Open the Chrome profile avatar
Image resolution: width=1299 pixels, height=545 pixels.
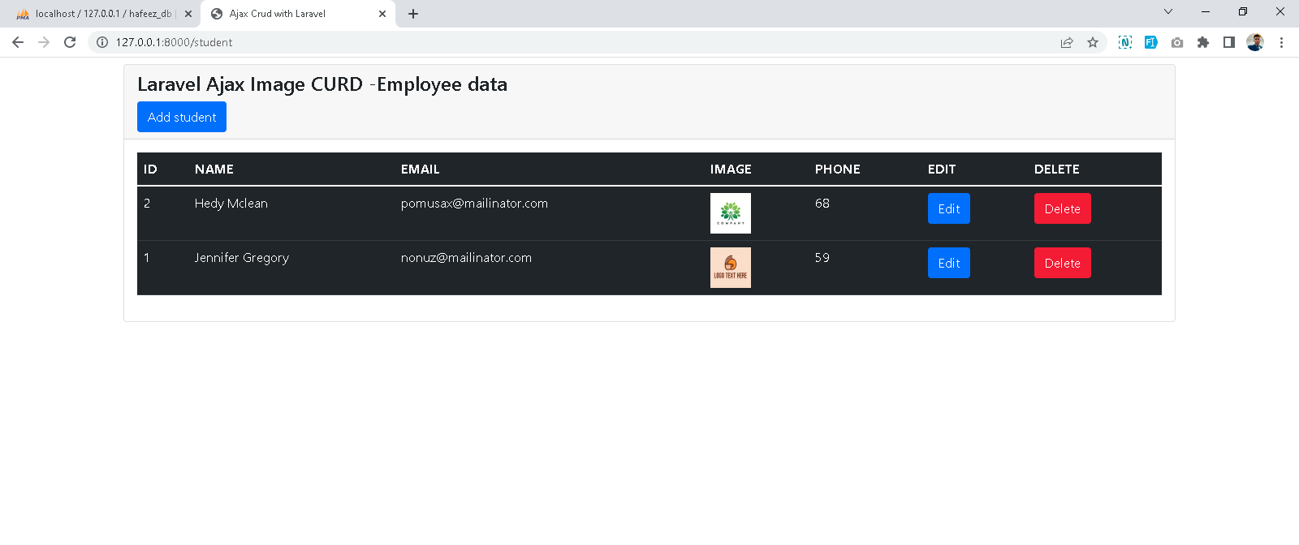1255,42
